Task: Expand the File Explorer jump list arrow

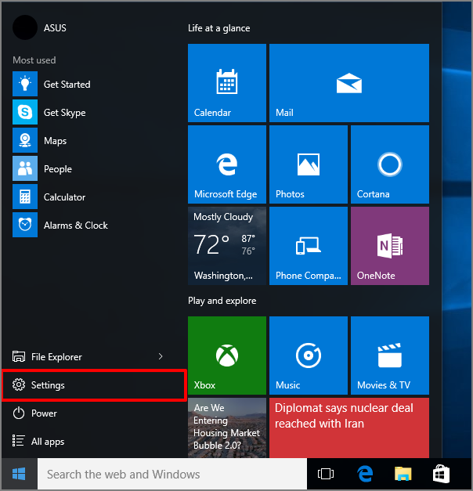Action: coord(161,356)
